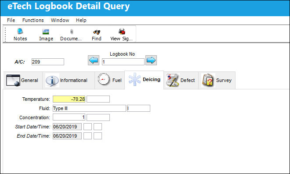The width and height of the screenshot is (290, 174).
Task: Click the End Date/Time: label
Action: pyautogui.click(x=33, y=136)
